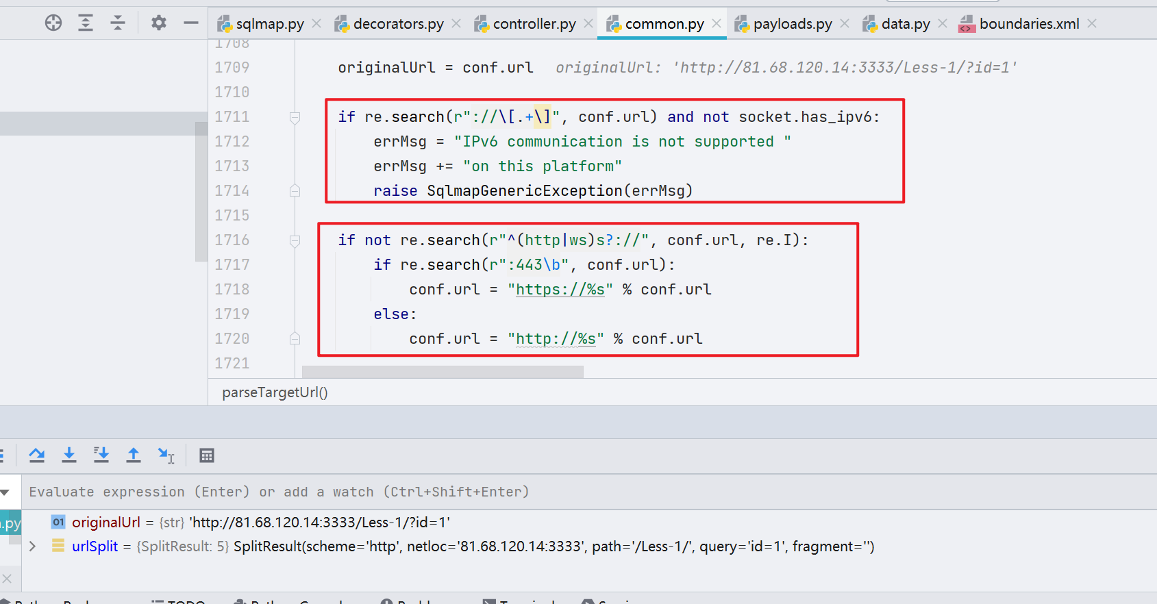Click fold end marker at line 1720
1157x604 pixels.
(x=295, y=338)
